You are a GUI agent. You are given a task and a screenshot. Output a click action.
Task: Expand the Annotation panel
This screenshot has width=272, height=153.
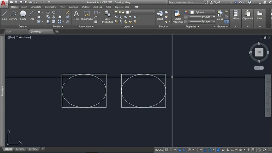click(x=86, y=27)
